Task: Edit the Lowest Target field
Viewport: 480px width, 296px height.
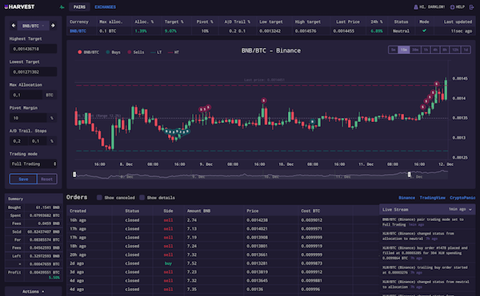Action: tap(33, 72)
